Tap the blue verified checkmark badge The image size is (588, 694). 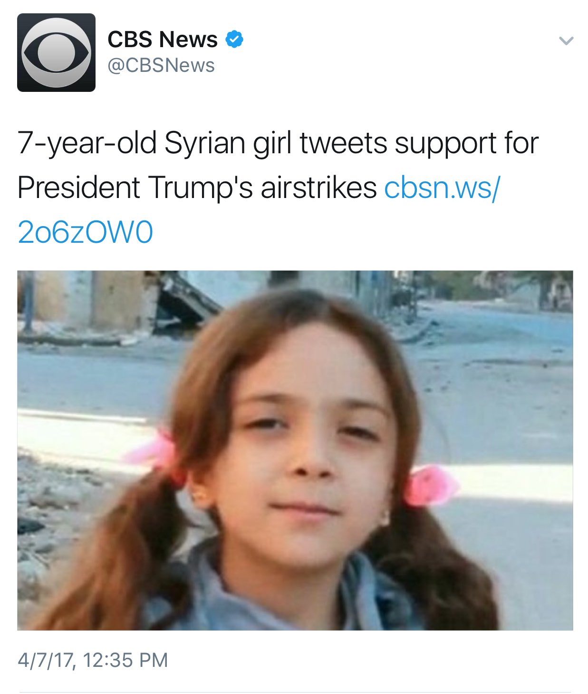(x=234, y=39)
